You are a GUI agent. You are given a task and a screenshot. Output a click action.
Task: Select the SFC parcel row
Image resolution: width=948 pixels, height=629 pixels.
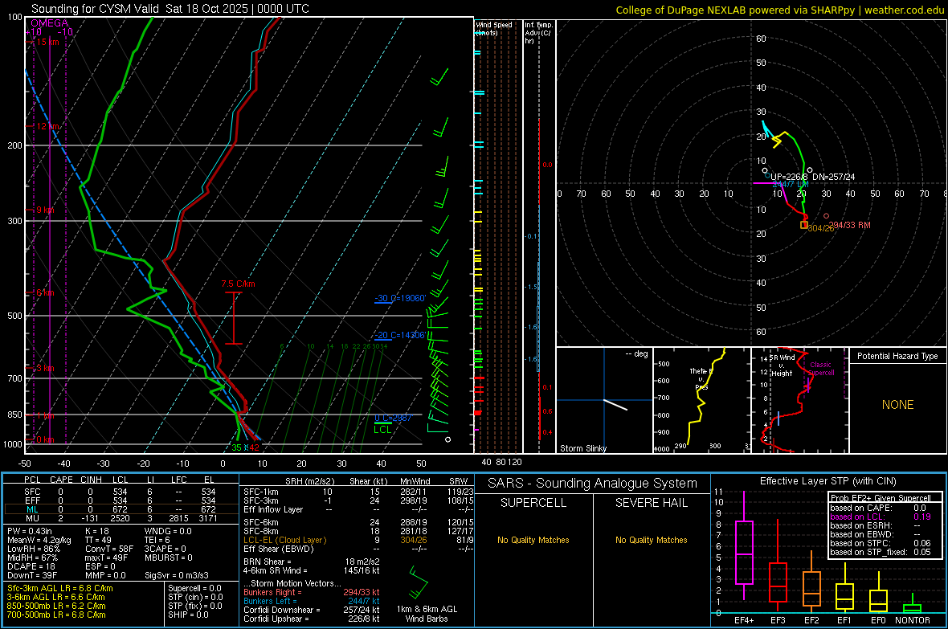[x=121, y=492]
